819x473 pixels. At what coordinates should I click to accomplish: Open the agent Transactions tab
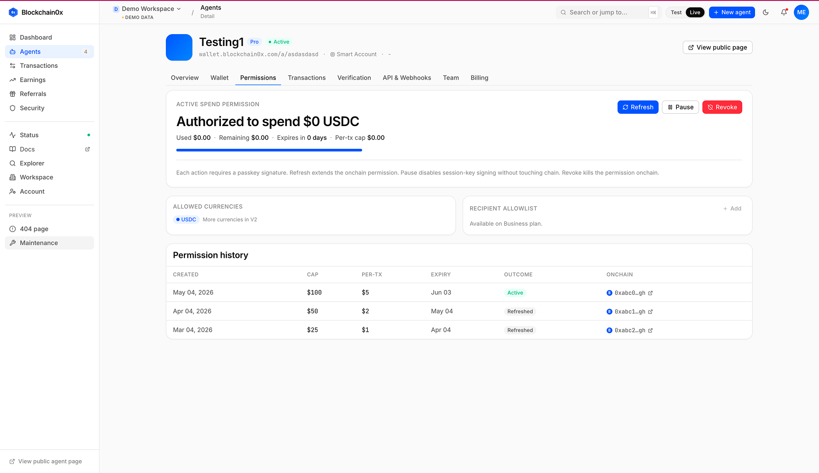click(307, 78)
